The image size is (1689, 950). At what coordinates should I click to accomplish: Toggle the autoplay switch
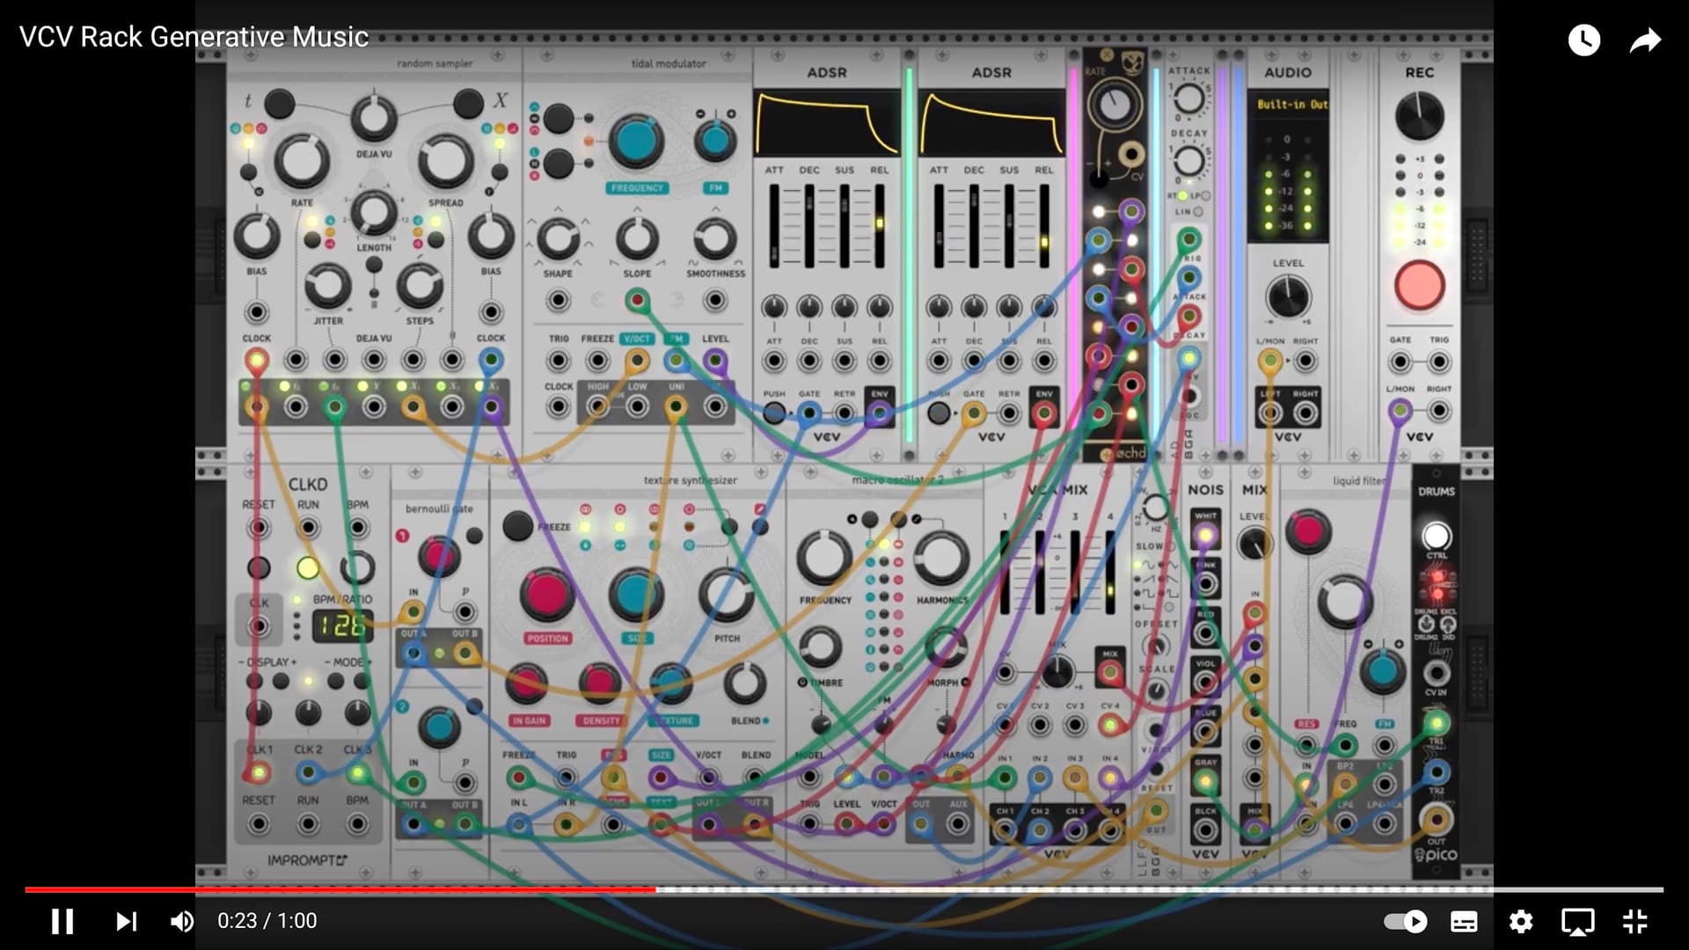click(1406, 921)
